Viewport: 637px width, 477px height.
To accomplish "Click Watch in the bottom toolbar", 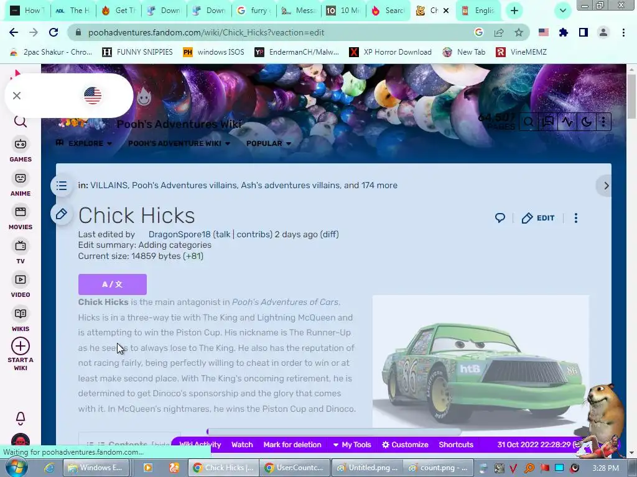I will pyautogui.click(x=242, y=445).
